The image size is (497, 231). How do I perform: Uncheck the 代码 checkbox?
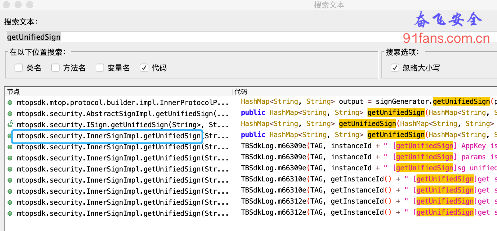pyautogui.click(x=144, y=68)
